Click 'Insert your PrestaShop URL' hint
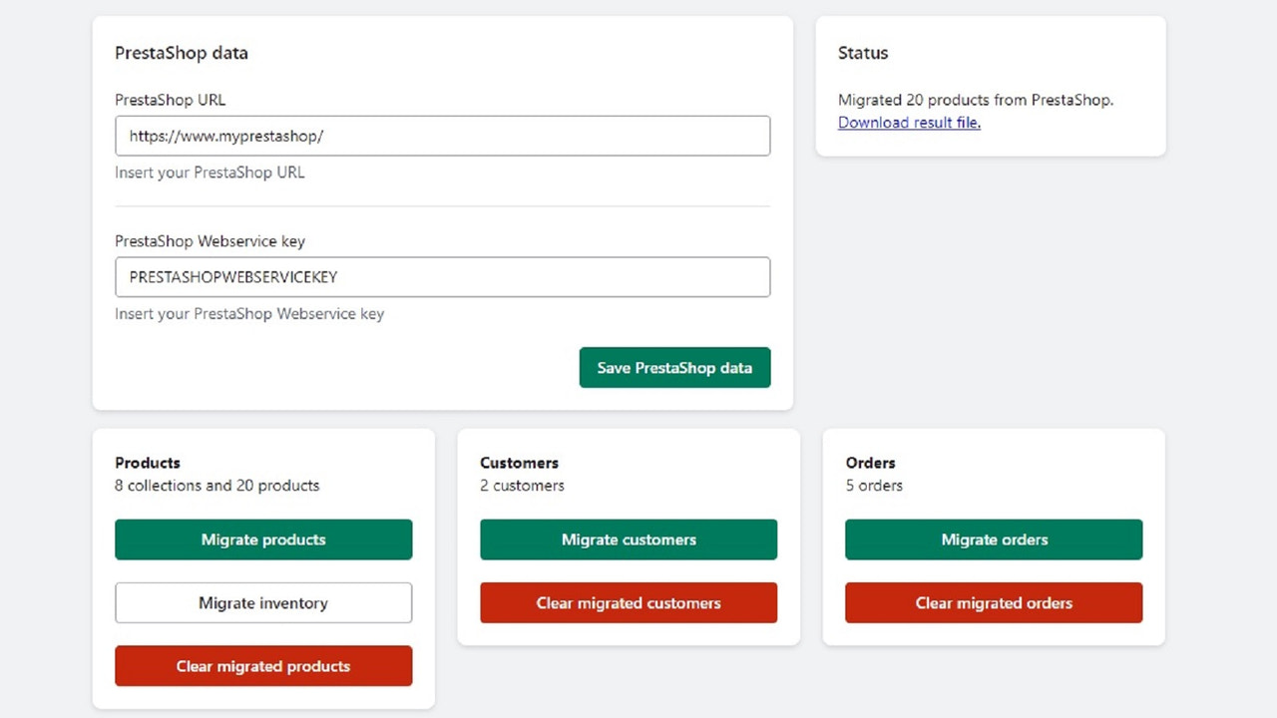The height and width of the screenshot is (718, 1277). [210, 173]
